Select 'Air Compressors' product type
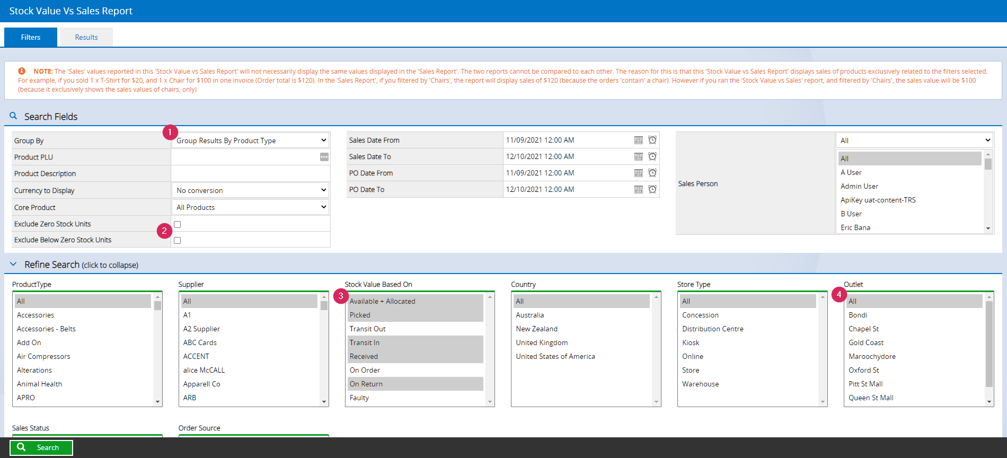 (83, 356)
